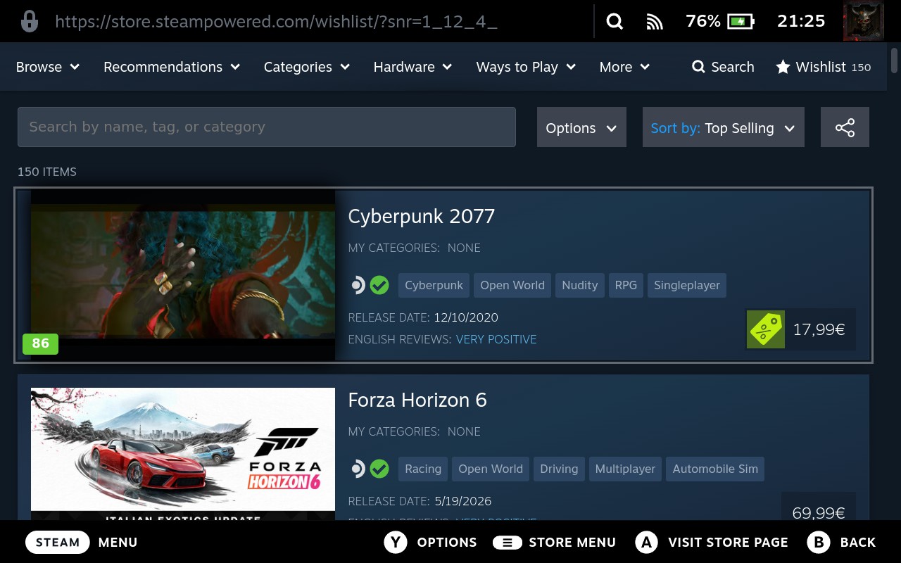Click the B button glyph to go back

[x=819, y=542]
